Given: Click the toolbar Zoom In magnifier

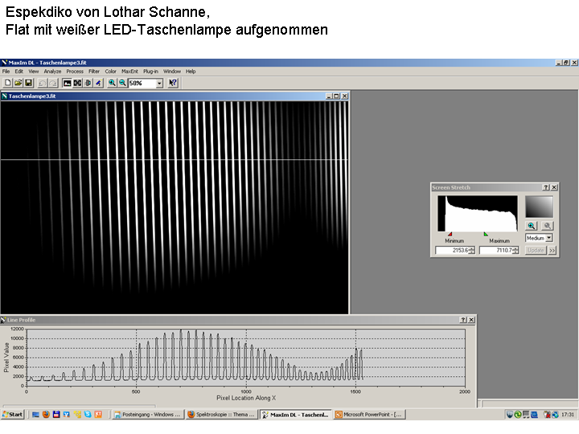Looking at the screenshot, I should 112,83.
